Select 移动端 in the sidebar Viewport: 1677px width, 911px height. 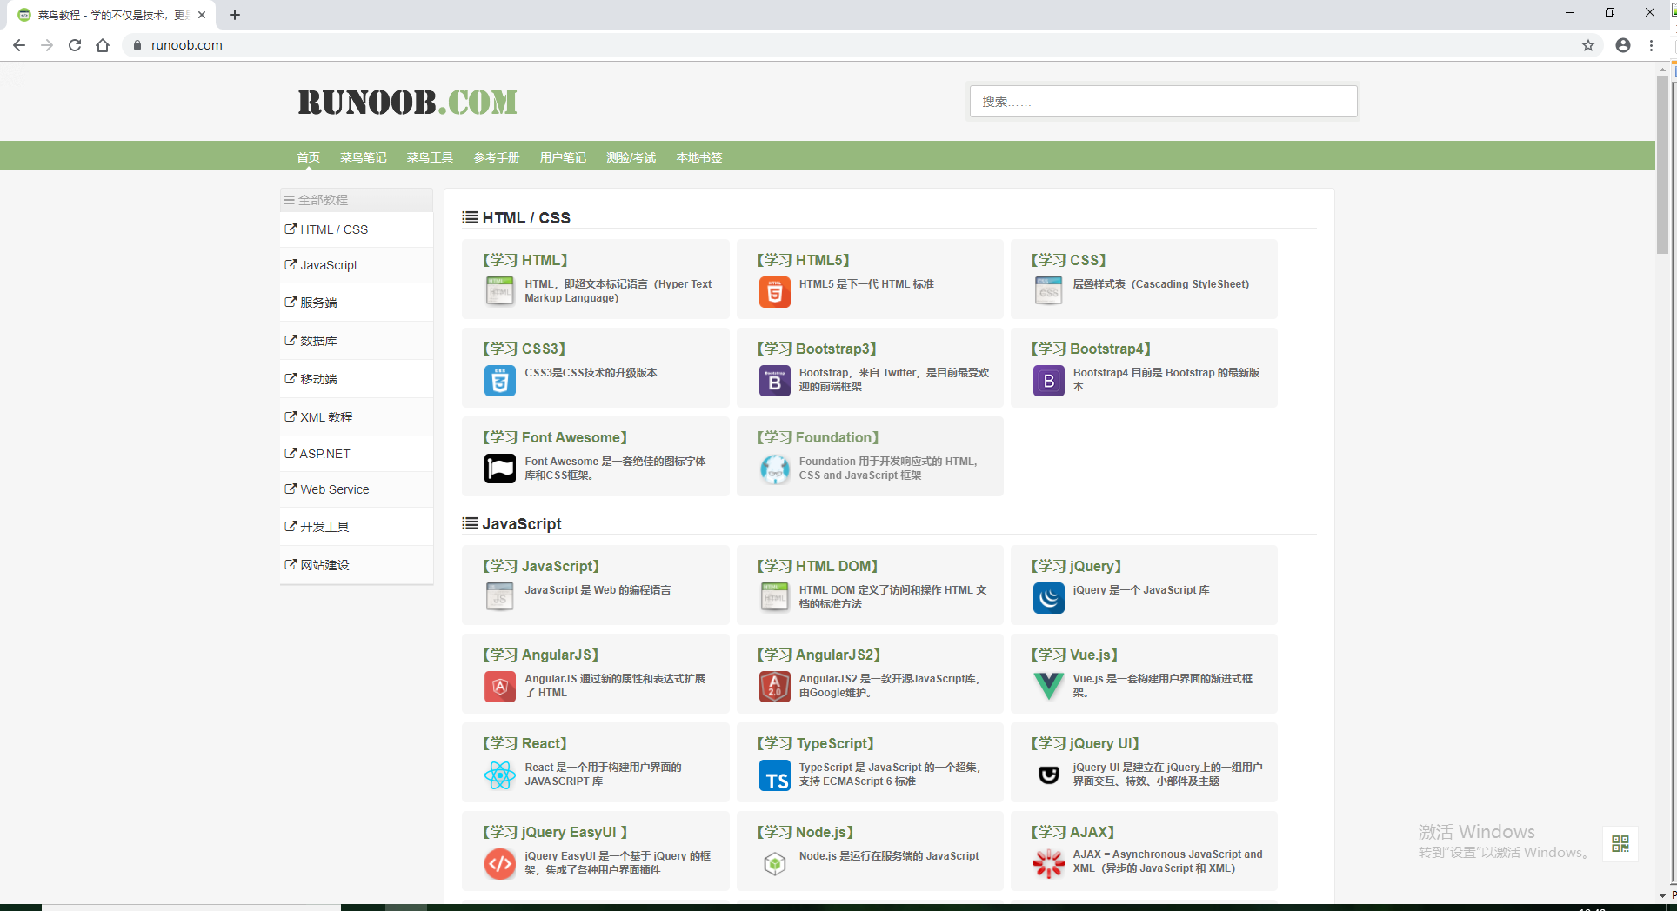[357, 379]
